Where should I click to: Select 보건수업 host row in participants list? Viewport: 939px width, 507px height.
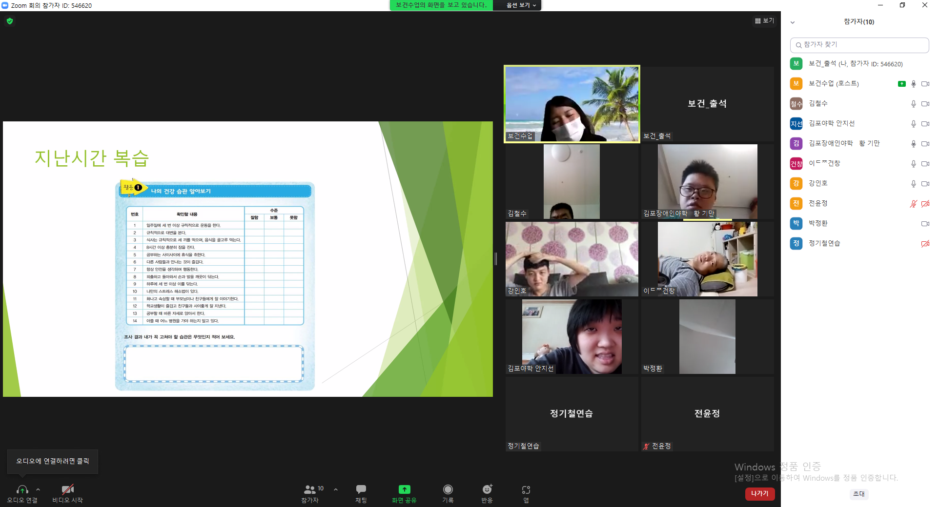[x=859, y=84]
